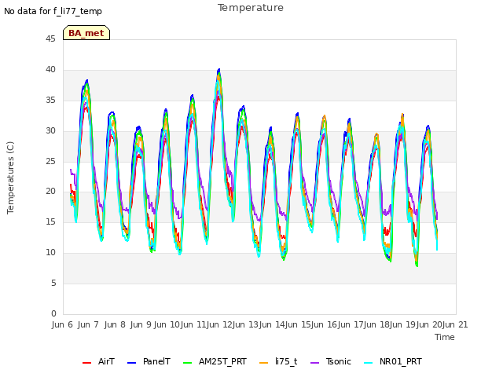Click the Jun 6 x-axis label

[x=62, y=324]
